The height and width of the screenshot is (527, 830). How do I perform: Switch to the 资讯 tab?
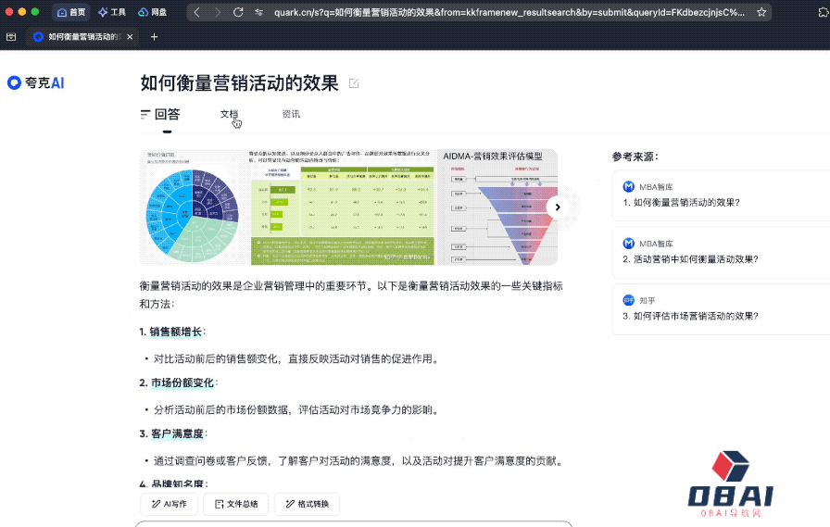(291, 114)
